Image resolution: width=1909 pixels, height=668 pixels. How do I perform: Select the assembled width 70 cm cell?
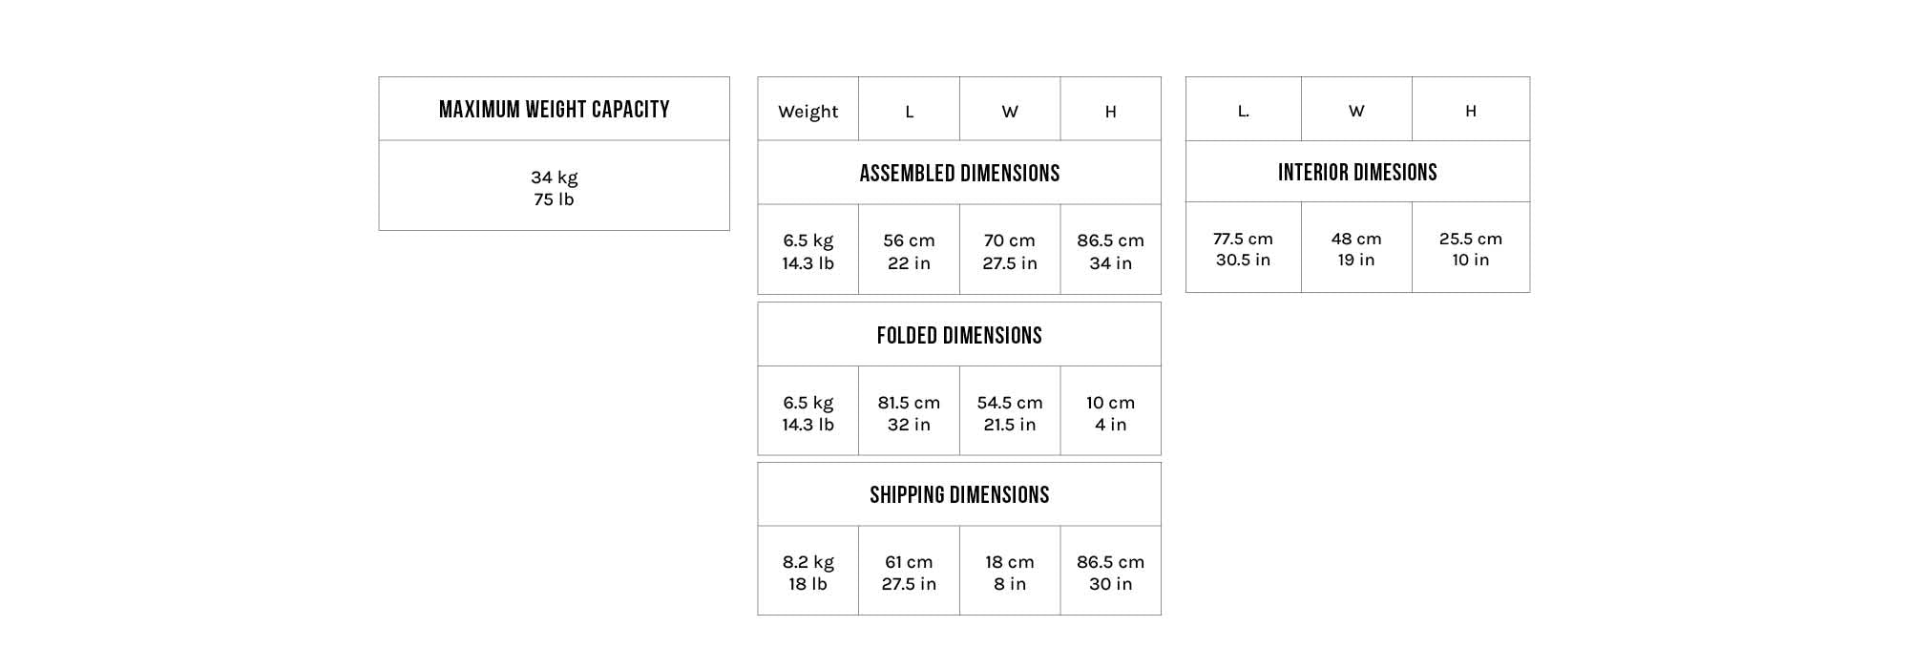(x=1010, y=252)
